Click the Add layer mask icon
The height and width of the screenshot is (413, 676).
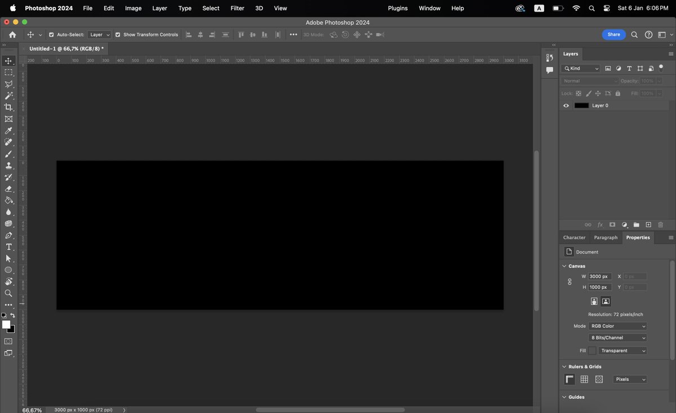612,224
